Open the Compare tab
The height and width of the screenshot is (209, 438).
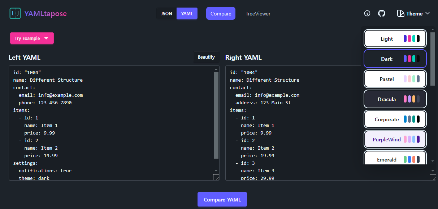(221, 14)
